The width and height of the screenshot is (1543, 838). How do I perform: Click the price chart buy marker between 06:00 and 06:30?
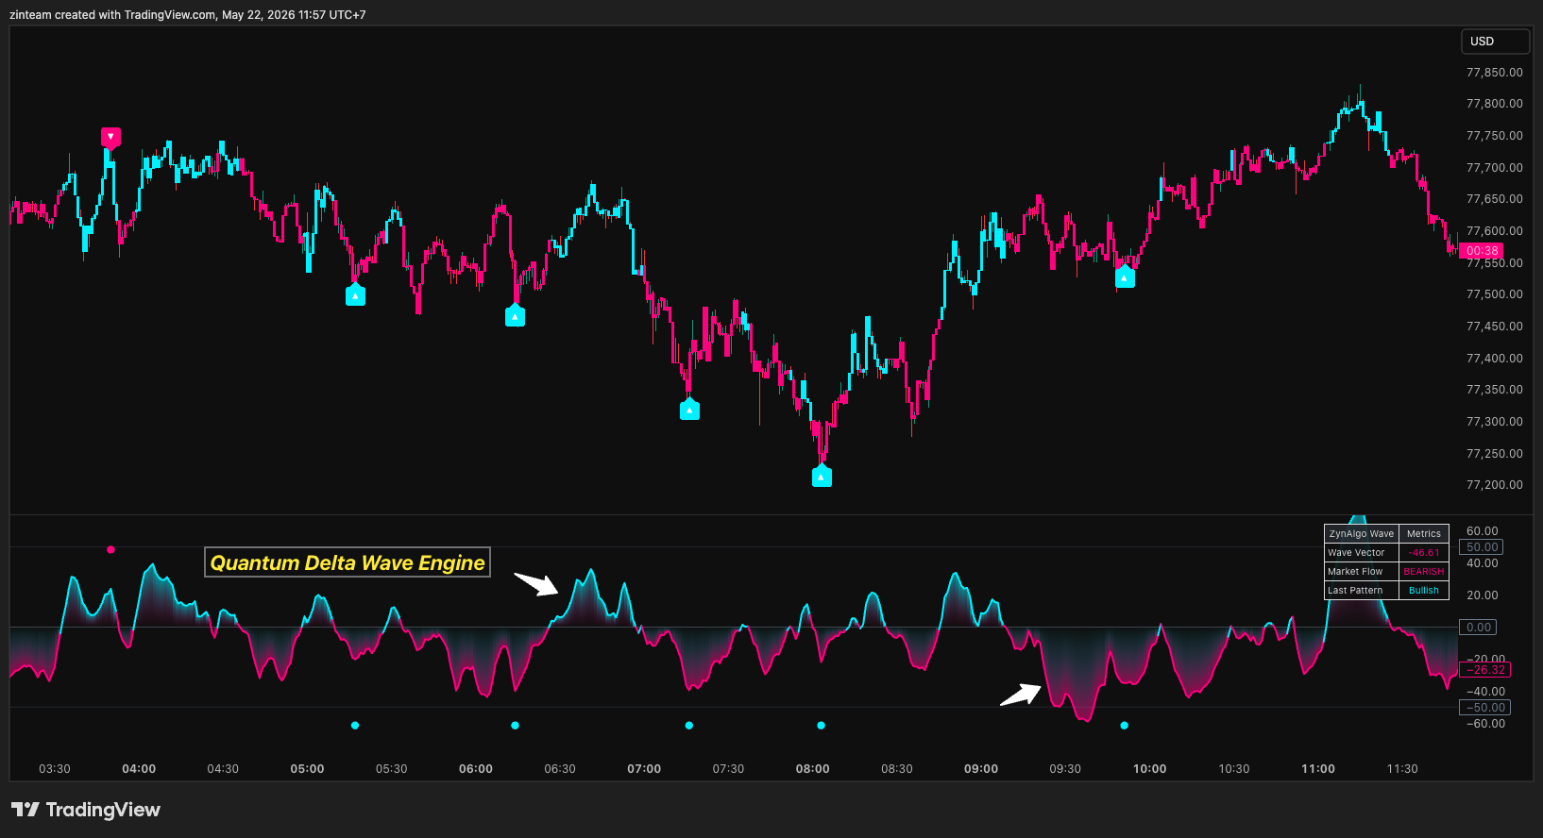(x=515, y=316)
